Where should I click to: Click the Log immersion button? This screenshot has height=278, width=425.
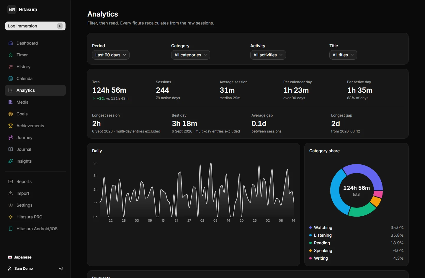click(x=35, y=26)
